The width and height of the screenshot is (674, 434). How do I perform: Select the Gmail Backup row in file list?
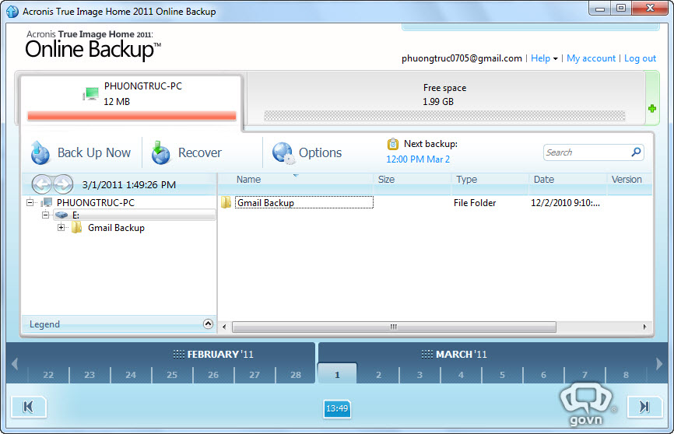435,202
